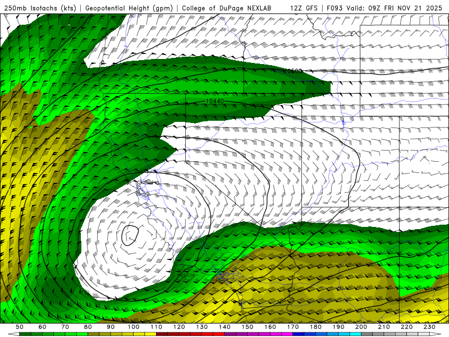Click the '110' value on the color scale
Image resolution: width=449 pixels, height=337 pixels.
(157, 327)
